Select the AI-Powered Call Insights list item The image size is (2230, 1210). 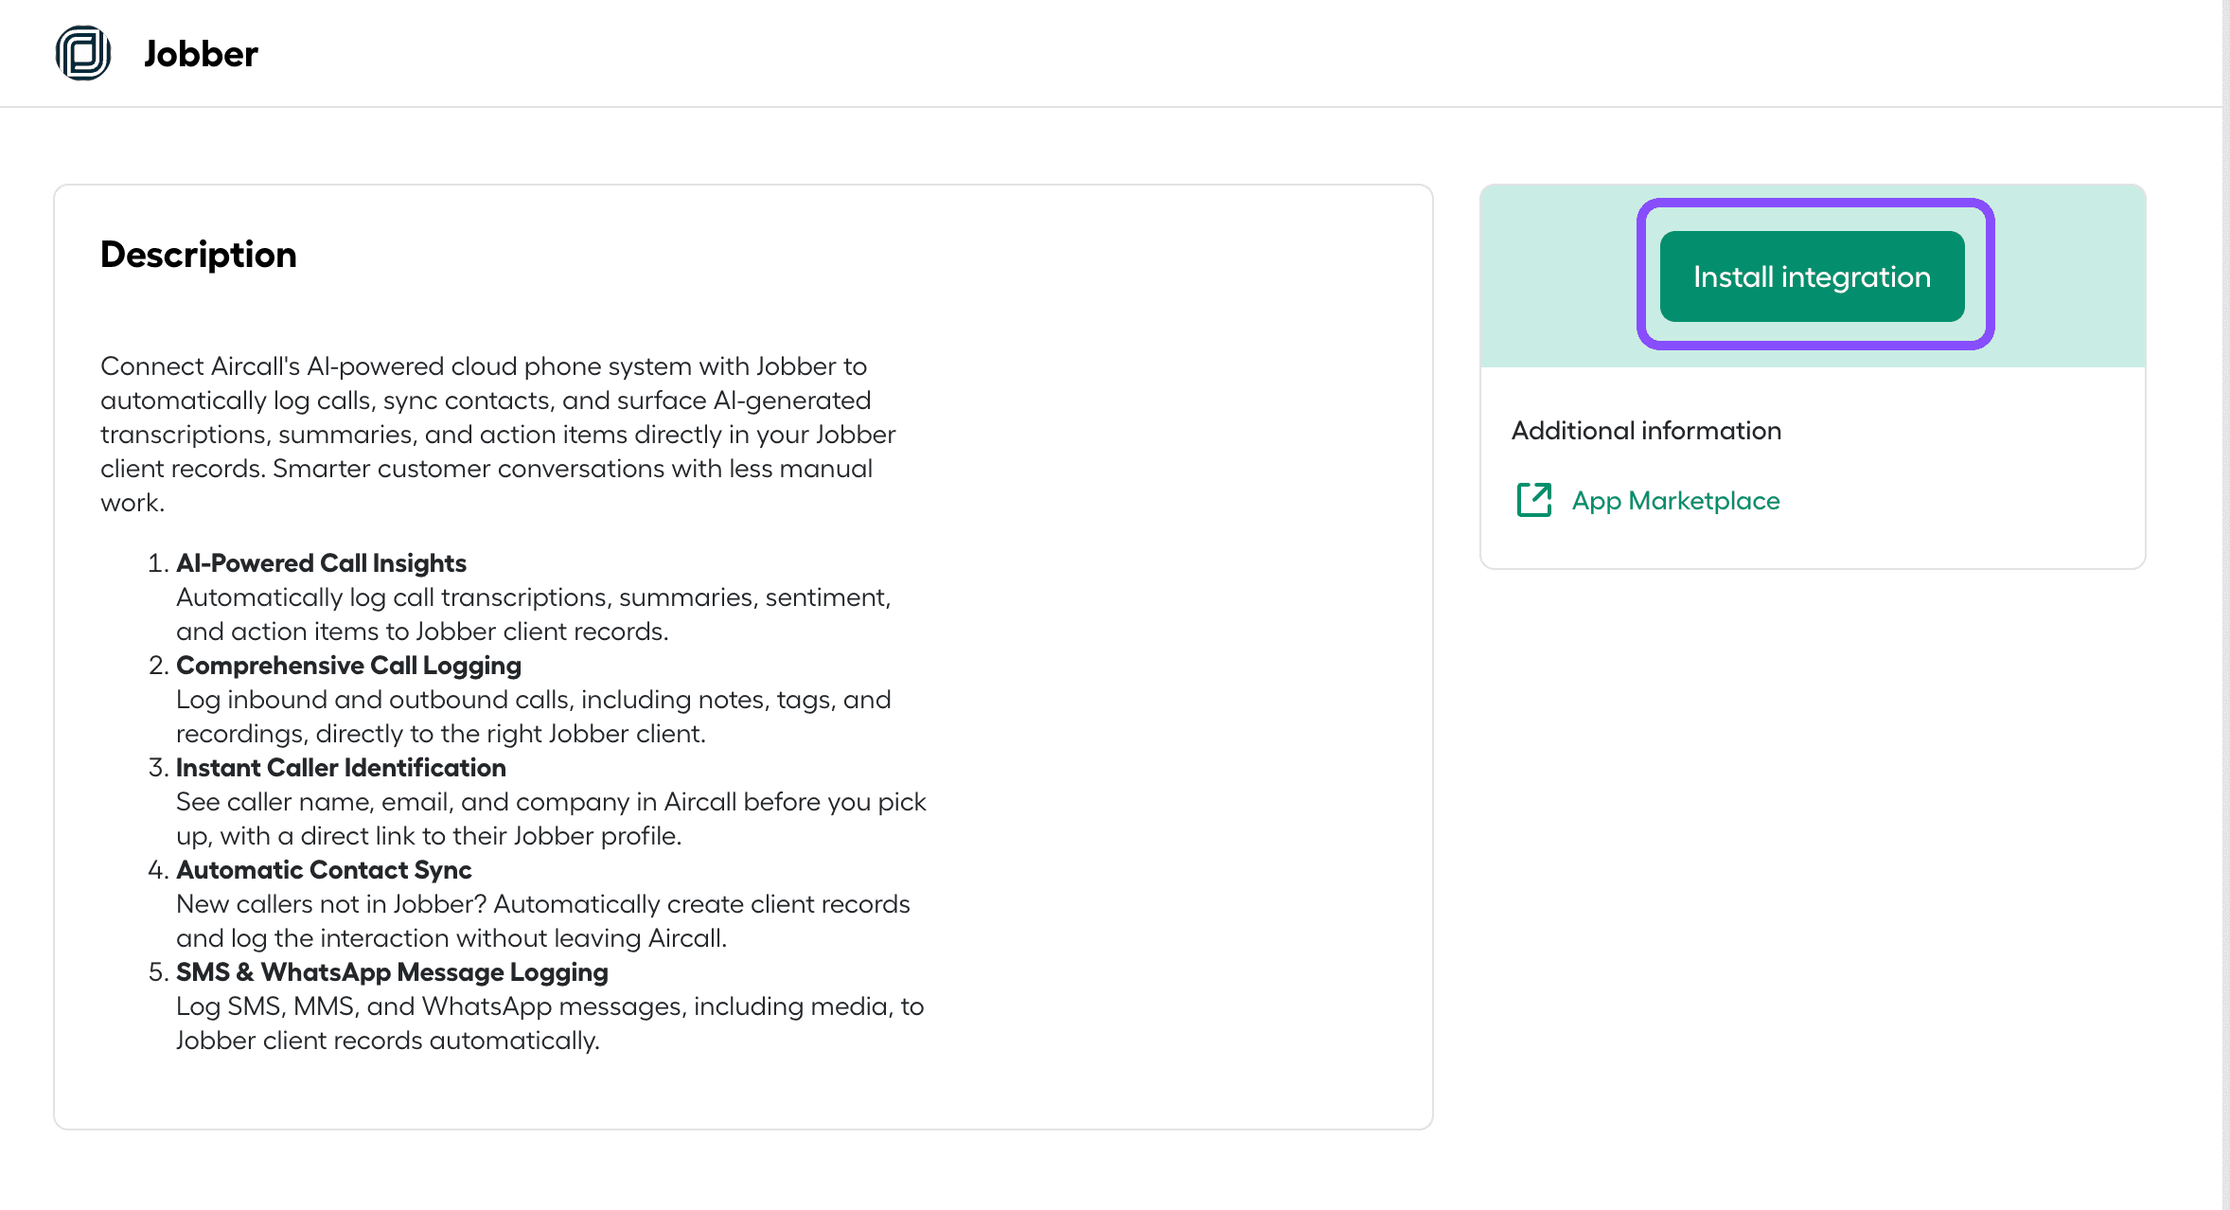pyautogui.click(x=321, y=562)
